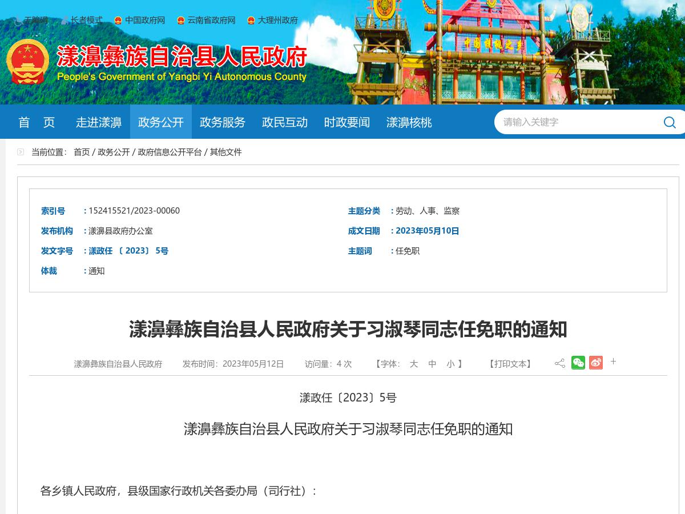Expand the 漾濞核桃 navigation section
This screenshot has width=685, height=514.
pyautogui.click(x=409, y=122)
